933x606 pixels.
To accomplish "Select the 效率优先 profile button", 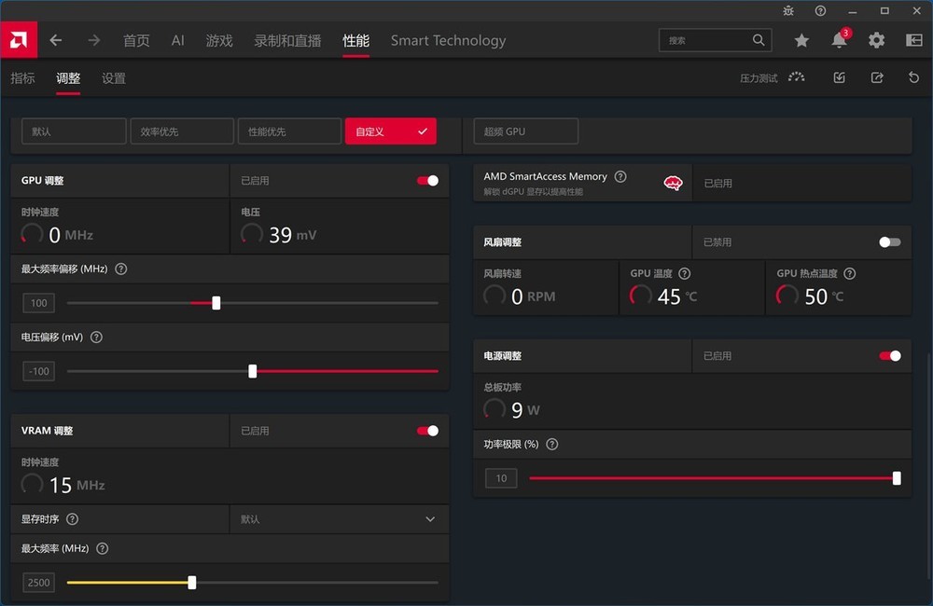I will (x=182, y=131).
